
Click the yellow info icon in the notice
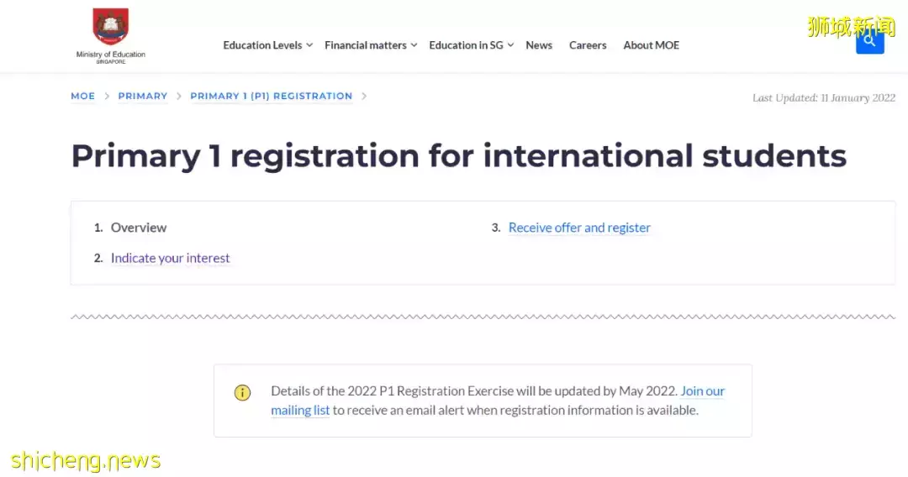click(x=242, y=392)
